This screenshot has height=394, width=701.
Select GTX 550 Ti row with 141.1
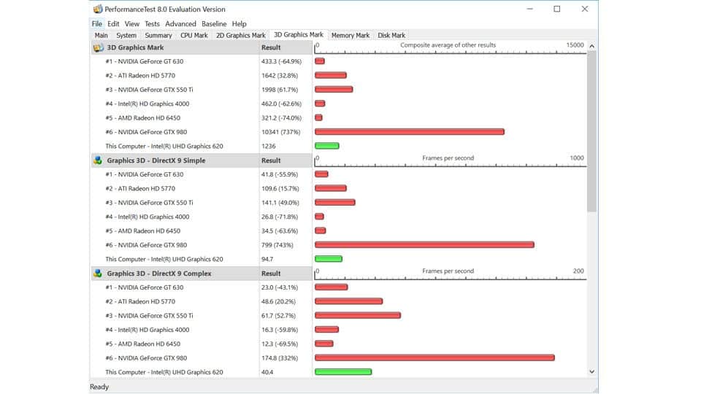[338, 203]
